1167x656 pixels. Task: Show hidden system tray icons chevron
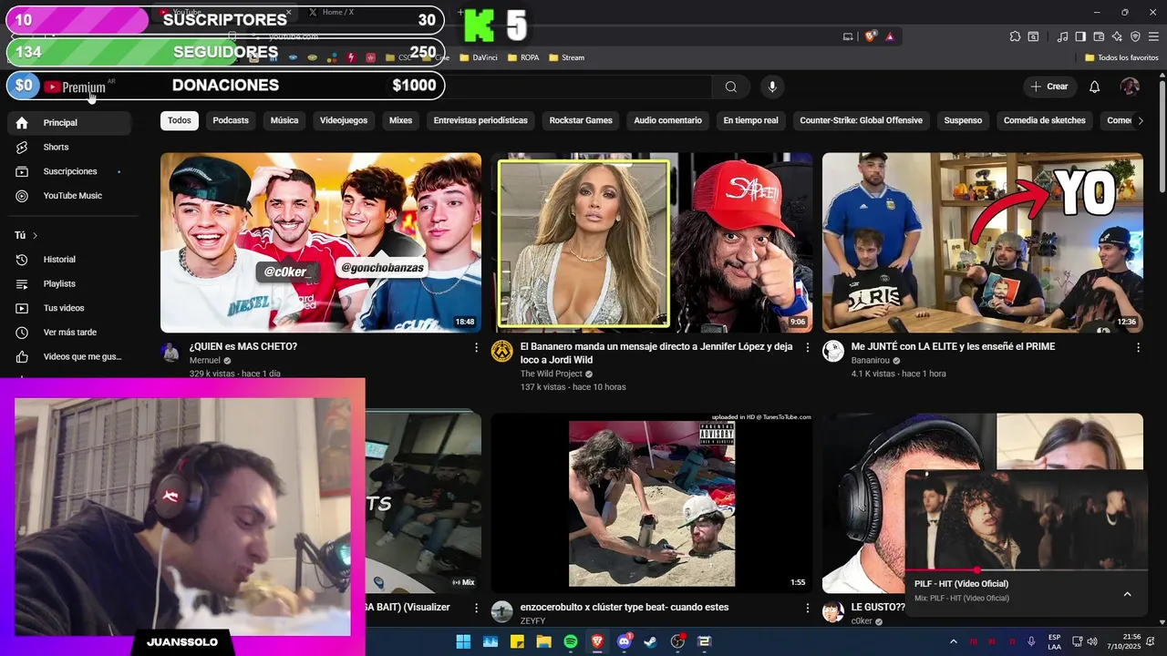(954, 641)
